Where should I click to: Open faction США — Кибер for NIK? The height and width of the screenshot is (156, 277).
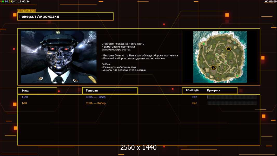[96, 103]
